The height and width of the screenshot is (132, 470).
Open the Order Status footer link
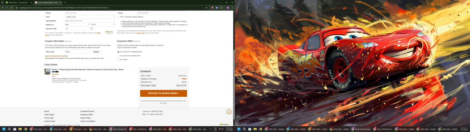49,115
